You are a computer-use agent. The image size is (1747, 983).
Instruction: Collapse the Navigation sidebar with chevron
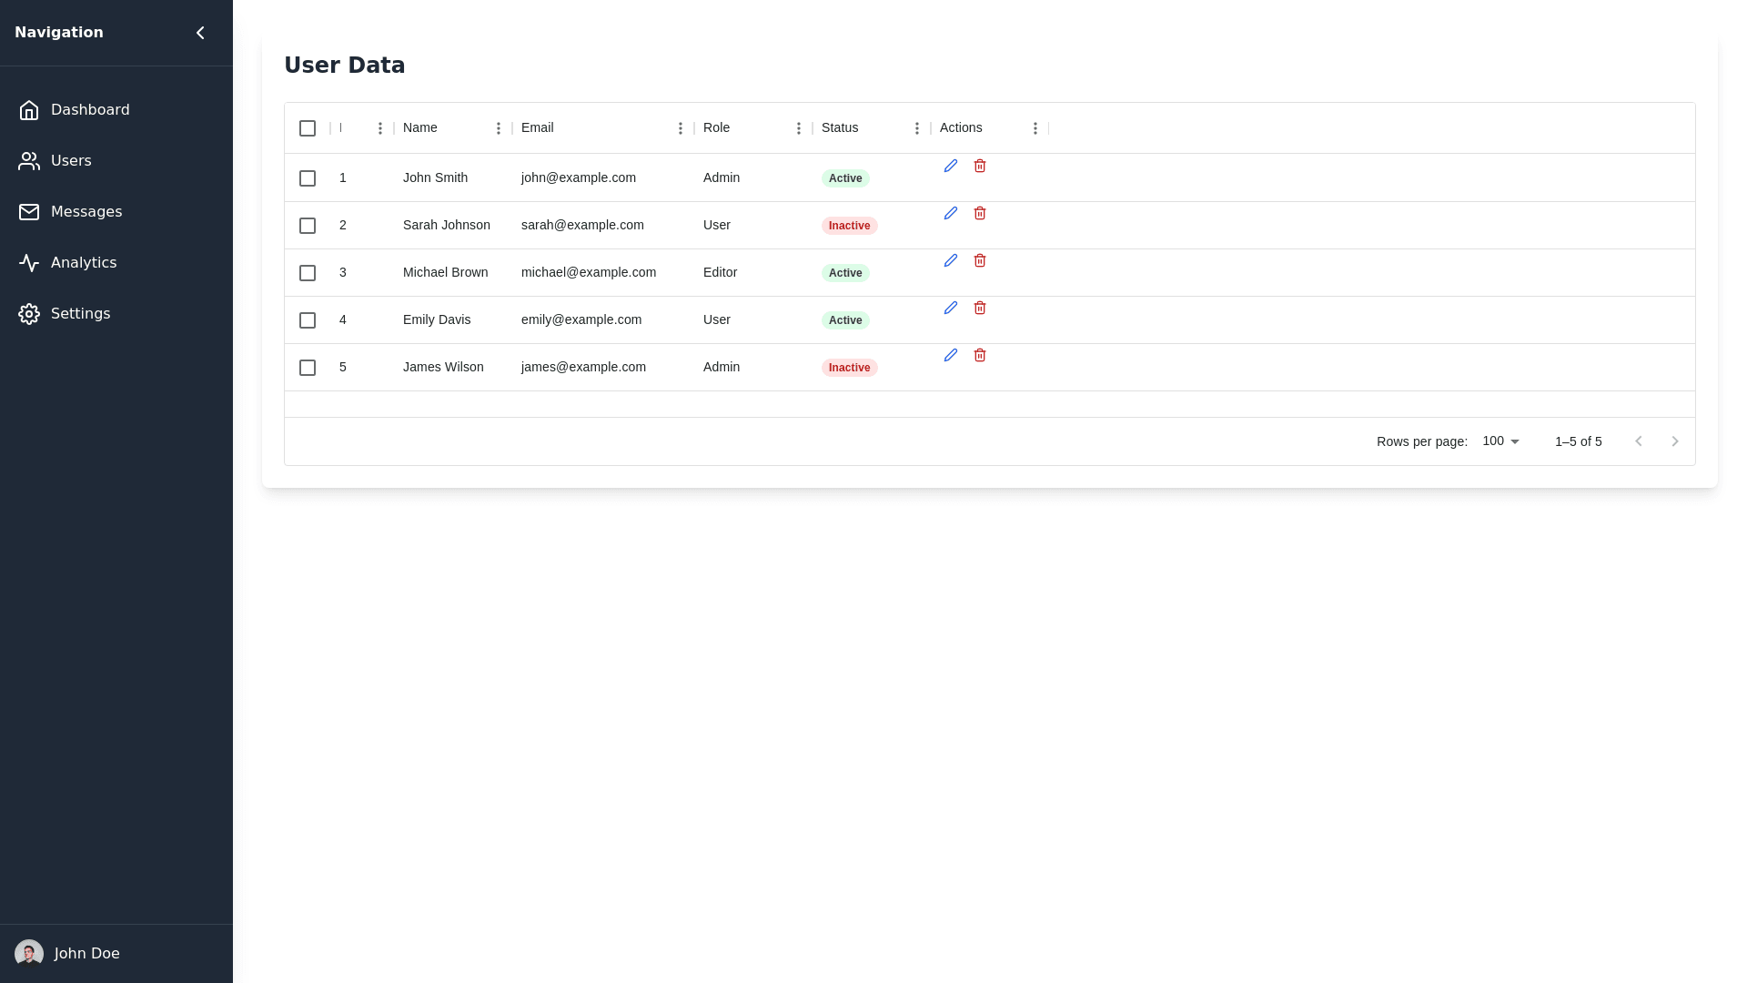click(200, 33)
